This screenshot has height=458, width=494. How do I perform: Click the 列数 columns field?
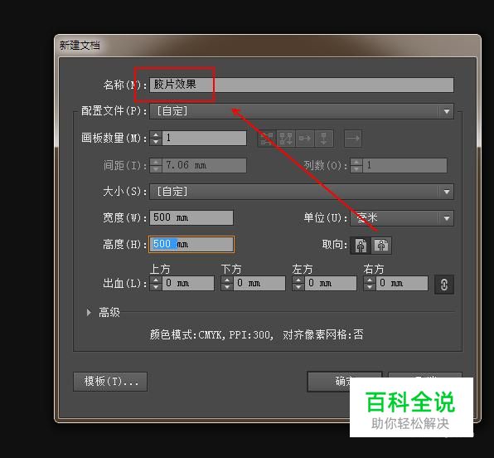[x=404, y=165]
